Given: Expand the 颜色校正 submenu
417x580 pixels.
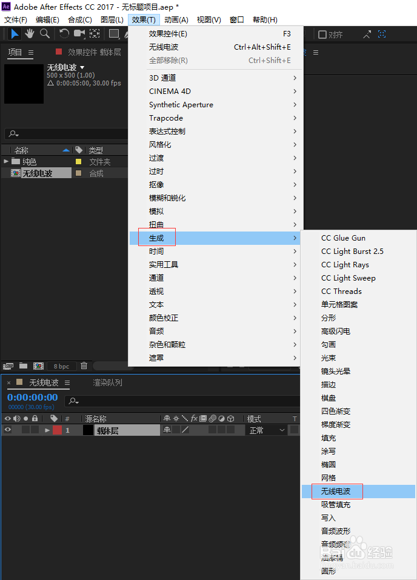Looking at the screenshot, I should [216, 318].
